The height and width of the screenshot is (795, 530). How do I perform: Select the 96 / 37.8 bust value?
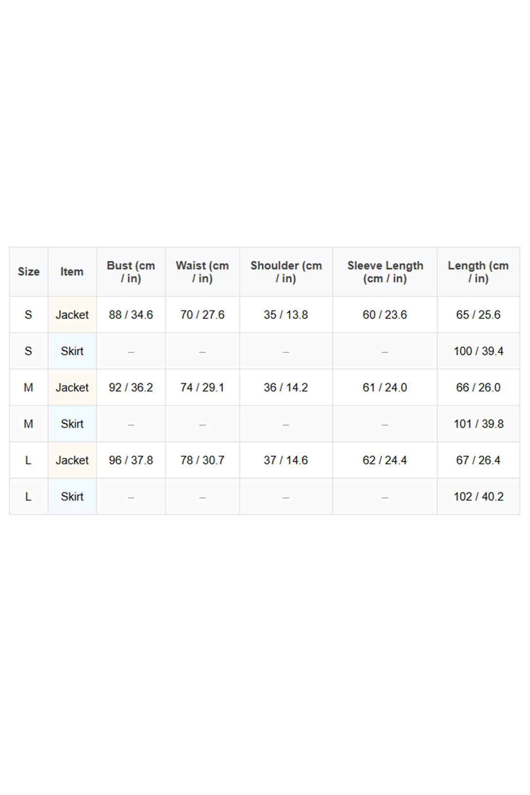pos(131,460)
